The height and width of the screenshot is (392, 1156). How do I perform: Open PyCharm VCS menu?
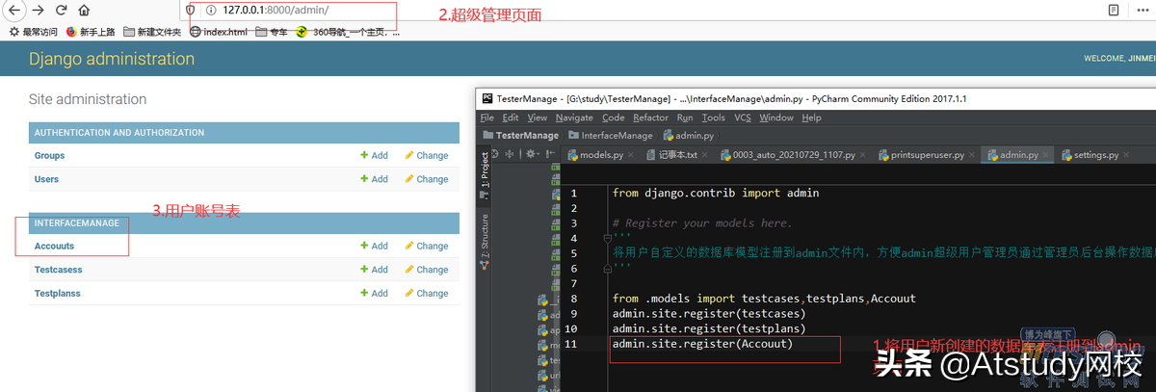[x=743, y=118]
